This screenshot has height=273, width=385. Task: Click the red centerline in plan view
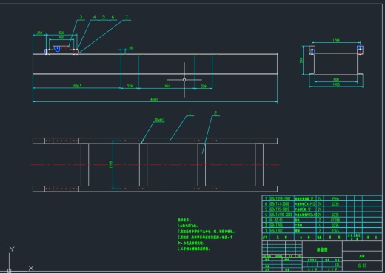(155, 164)
